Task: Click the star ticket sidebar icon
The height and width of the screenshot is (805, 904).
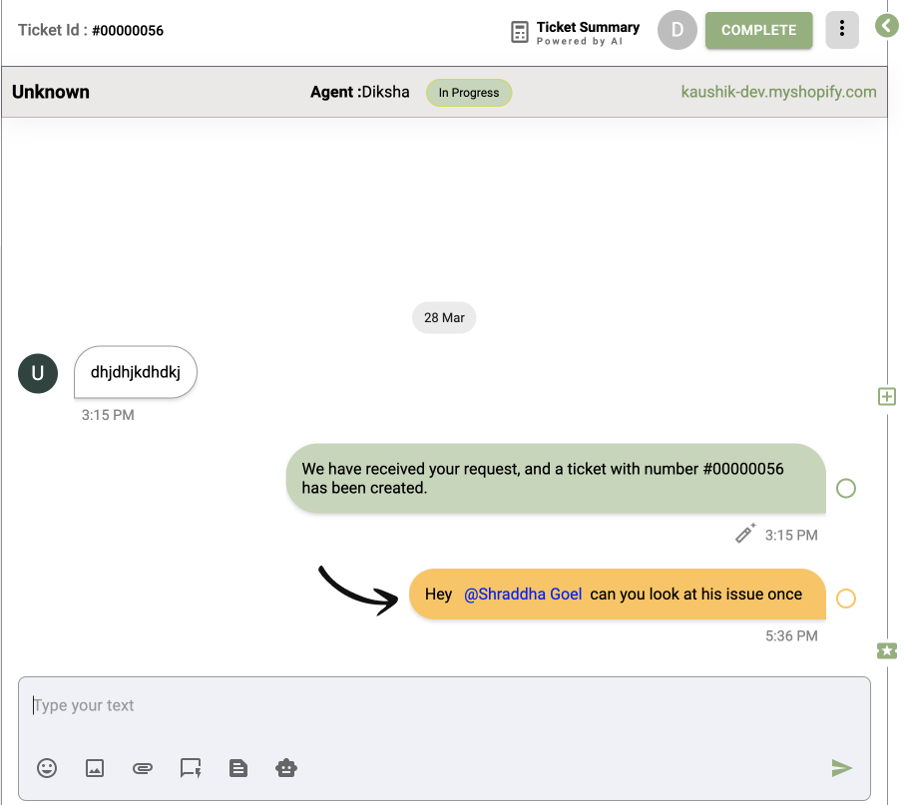Action: tap(887, 651)
